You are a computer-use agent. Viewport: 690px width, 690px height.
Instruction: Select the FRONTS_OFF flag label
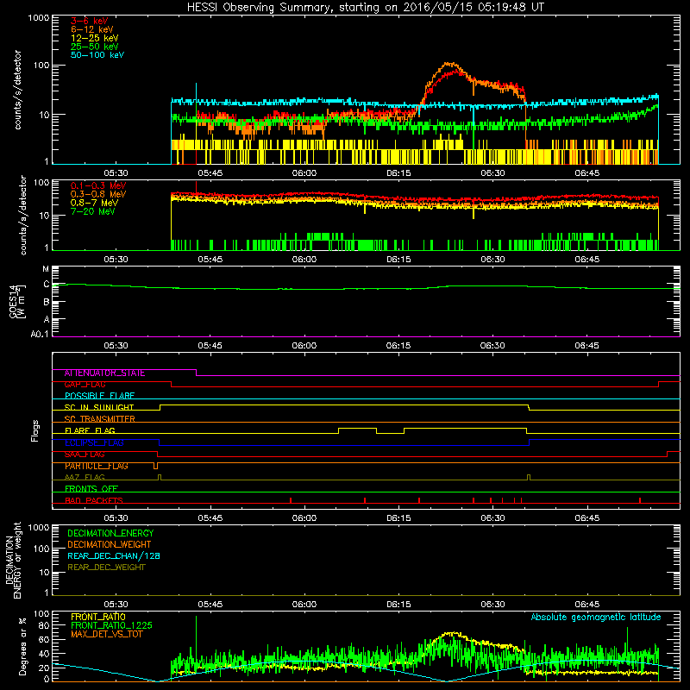(x=91, y=489)
